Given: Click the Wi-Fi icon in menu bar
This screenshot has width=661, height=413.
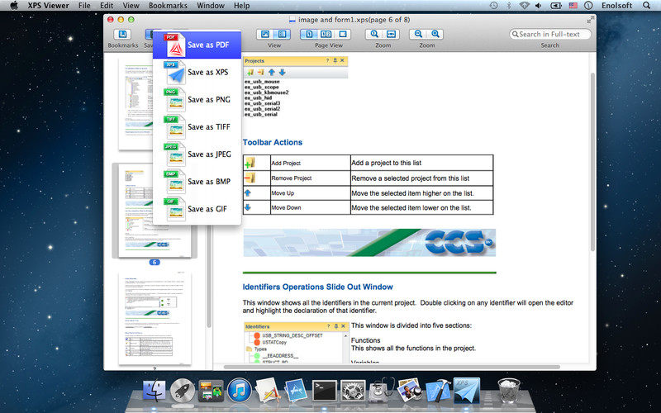Looking at the screenshot, I should [x=524, y=6].
